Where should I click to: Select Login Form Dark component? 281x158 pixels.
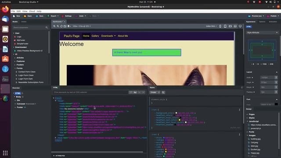tap(25, 79)
